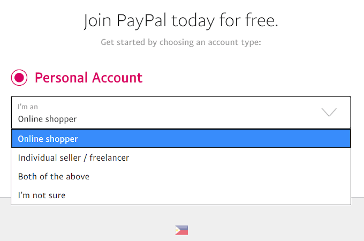The image size is (364, 241).
Task: Click the word "Personal" in the account label
Action: (x=60, y=78)
